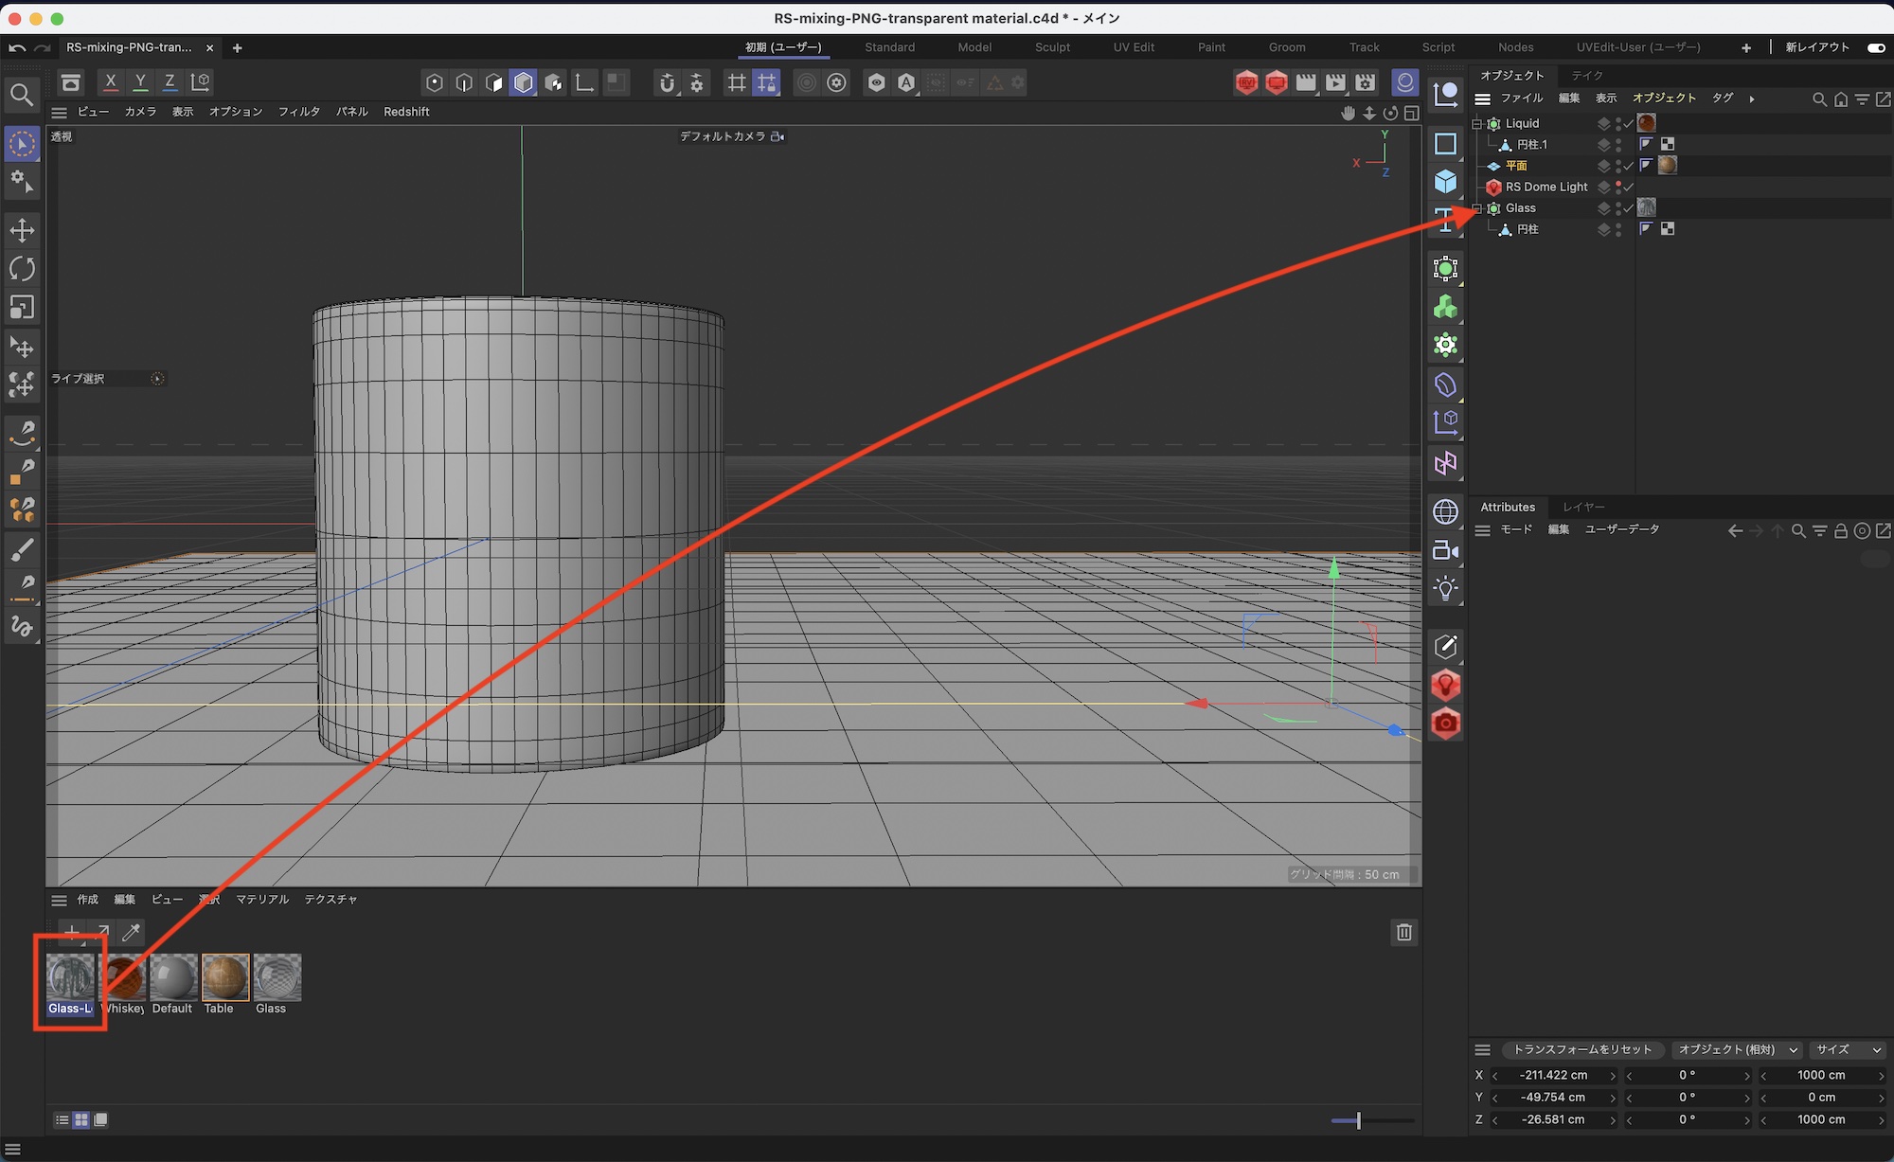This screenshot has width=1894, height=1162.
Task: Select the Rotate tool
Action: point(22,269)
